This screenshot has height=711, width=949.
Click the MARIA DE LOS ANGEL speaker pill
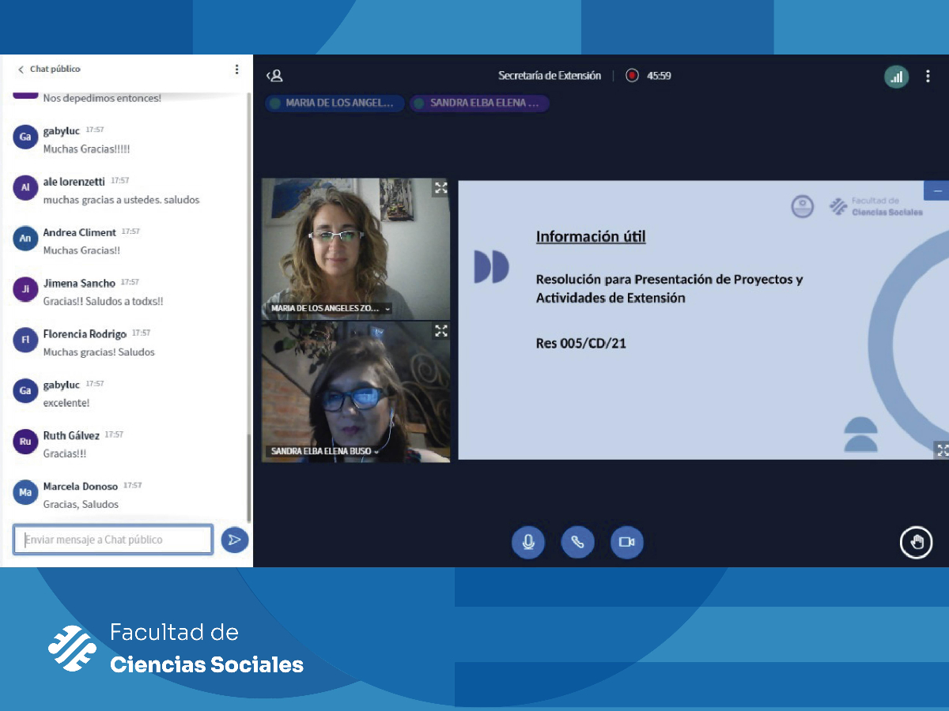click(x=334, y=103)
